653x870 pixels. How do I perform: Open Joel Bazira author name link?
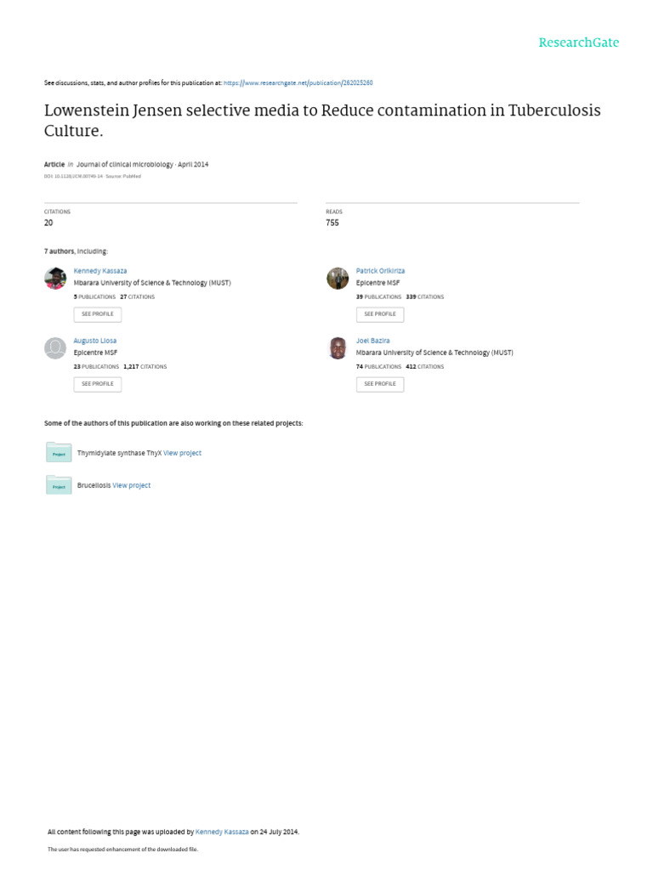372,341
